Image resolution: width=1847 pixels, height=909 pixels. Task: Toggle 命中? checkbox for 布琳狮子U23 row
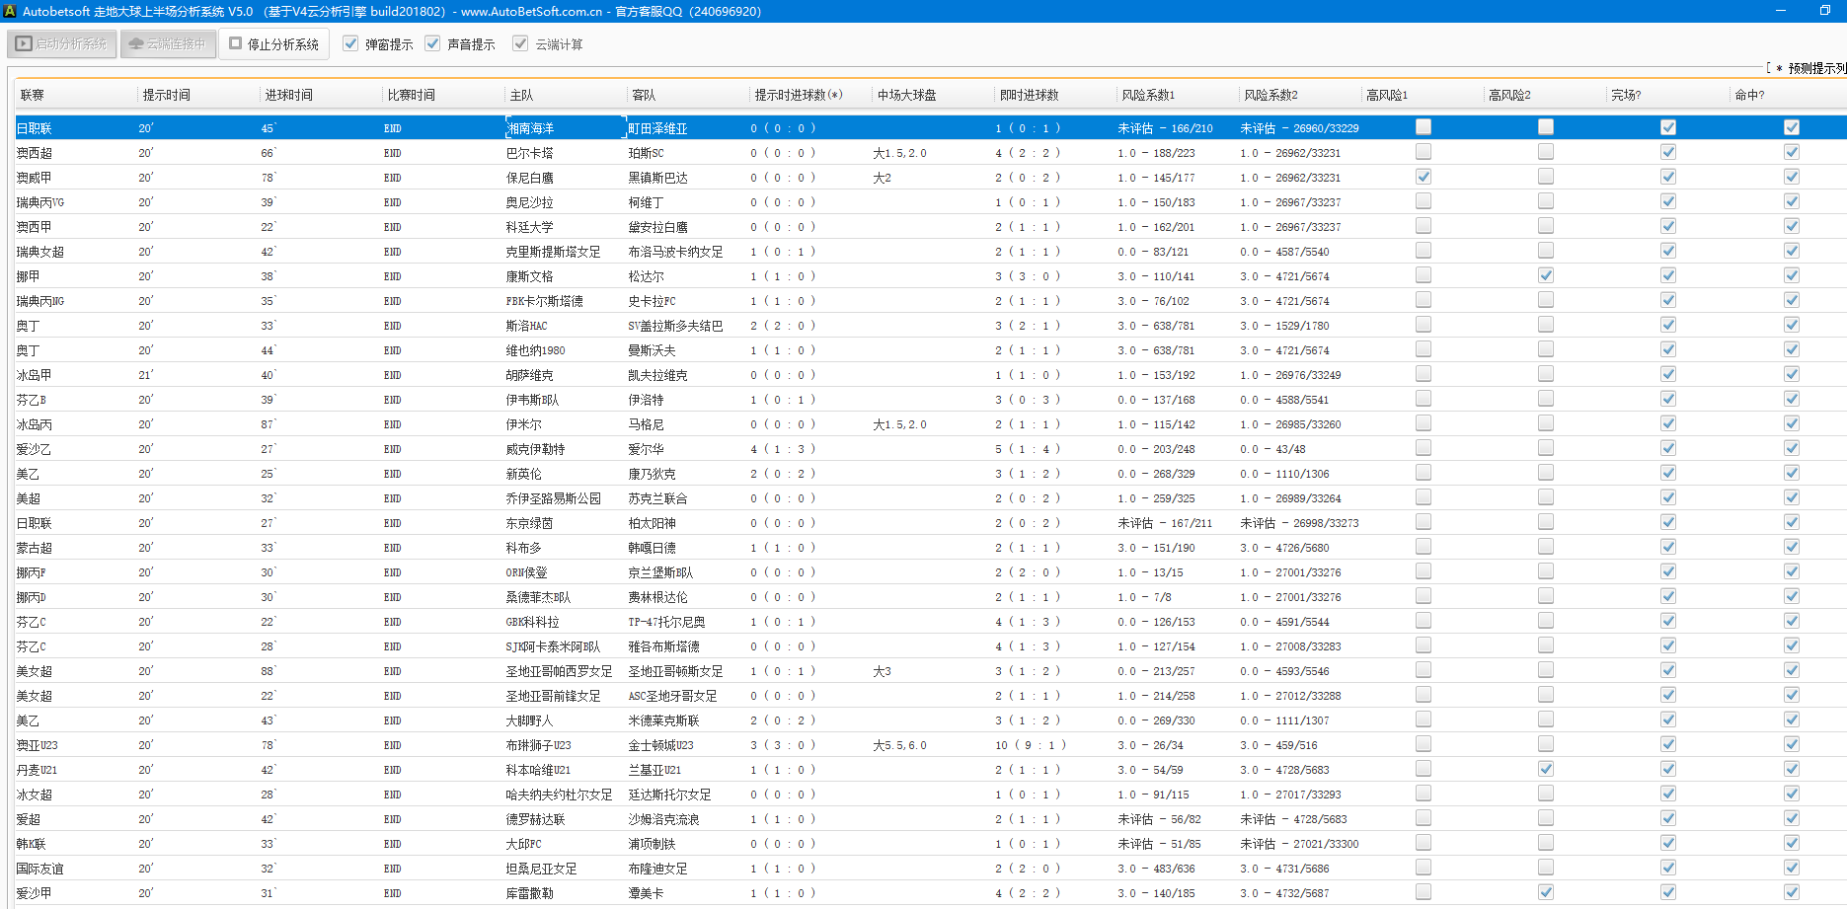click(1791, 744)
